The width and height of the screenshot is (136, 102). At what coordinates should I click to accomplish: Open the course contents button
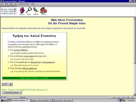pyautogui.click(x=12, y=9)
